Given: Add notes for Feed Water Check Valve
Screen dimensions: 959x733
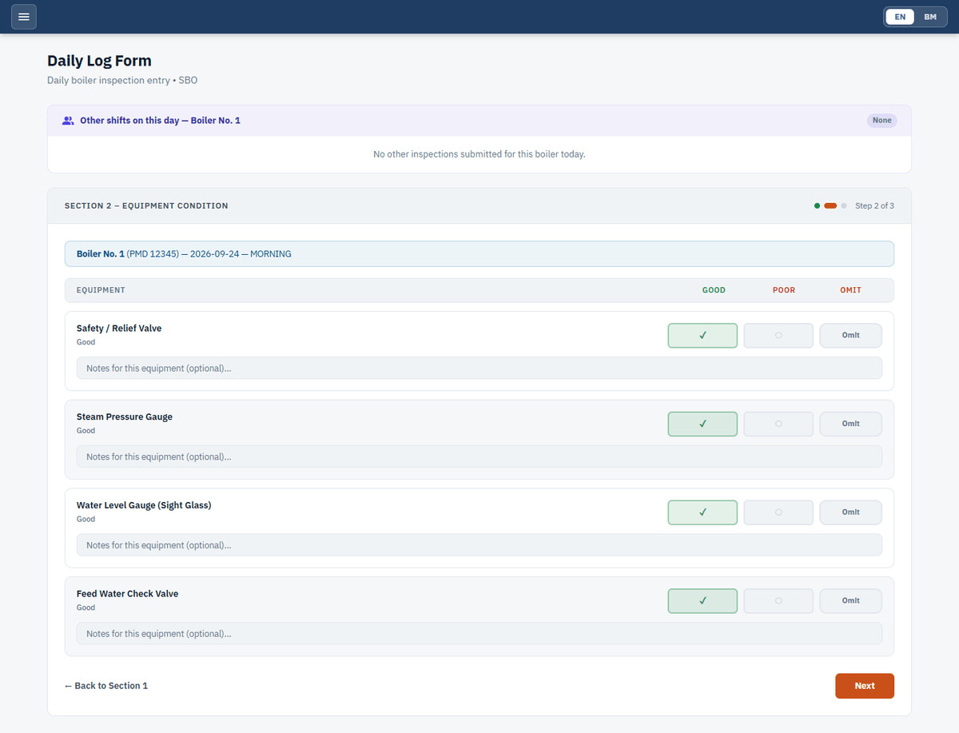Looking at the screenshot, I should tap(479, 634).
